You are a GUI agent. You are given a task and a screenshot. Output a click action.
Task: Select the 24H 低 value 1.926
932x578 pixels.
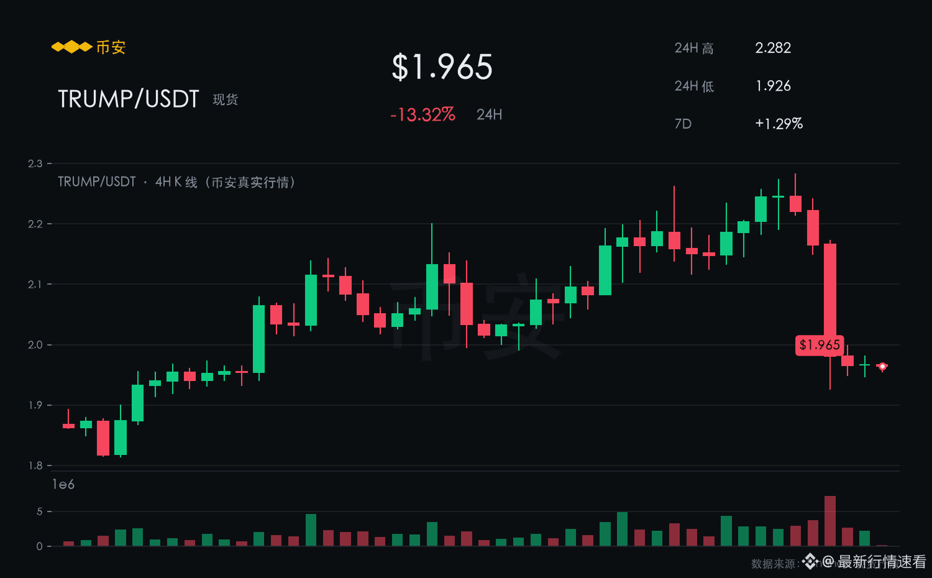pyautogui.click(x=773, y=86)
